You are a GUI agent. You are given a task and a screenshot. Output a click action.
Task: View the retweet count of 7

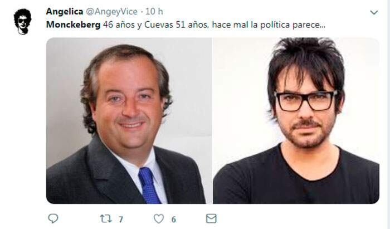(x=121, y=220)
